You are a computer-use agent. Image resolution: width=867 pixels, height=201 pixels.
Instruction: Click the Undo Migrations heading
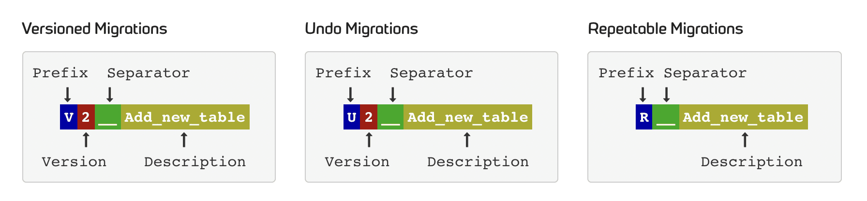pyautogui.click(x=361, y=29)
